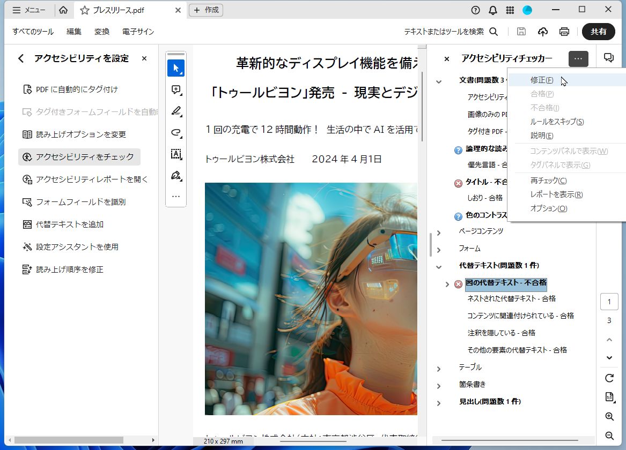Image resolution: width=626 pixels, height=450 pixels.
Task: Open the search field magnifier icon
Action: [x=493, y=32]
